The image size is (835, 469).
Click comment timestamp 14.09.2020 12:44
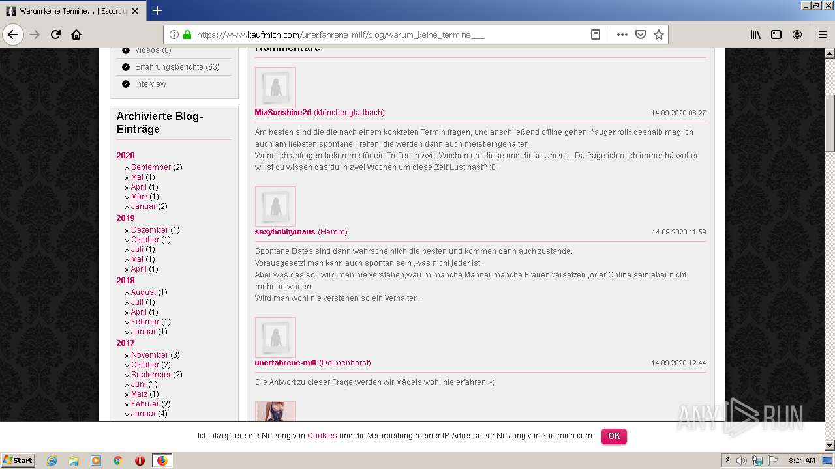pos(678,363)
